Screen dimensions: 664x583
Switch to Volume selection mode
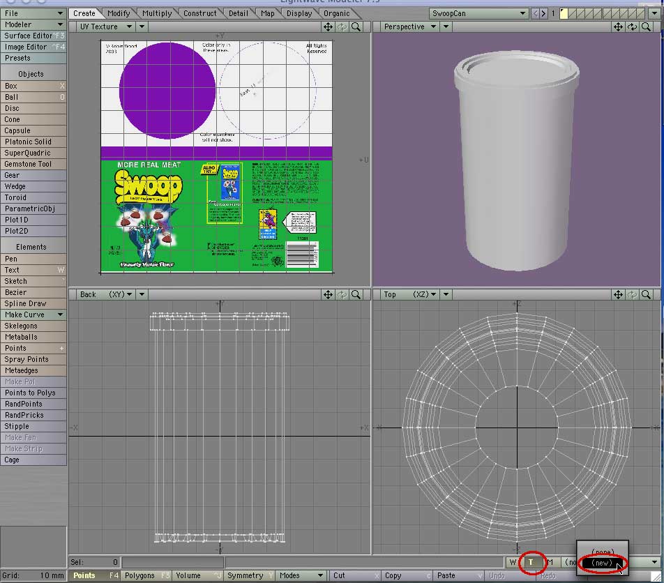coord(198,575)
